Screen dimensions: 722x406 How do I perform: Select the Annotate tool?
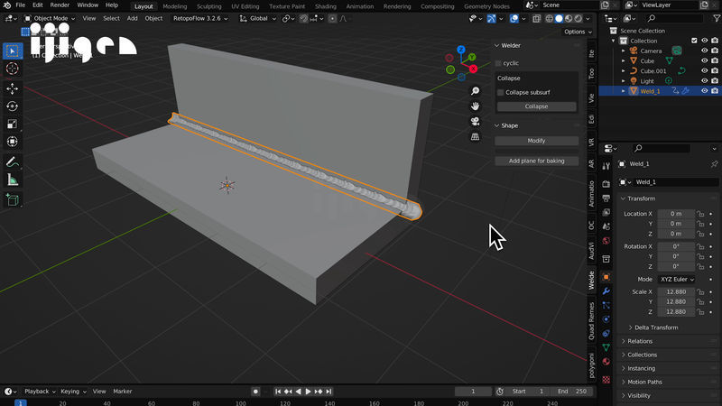click(x=13, y=162)
